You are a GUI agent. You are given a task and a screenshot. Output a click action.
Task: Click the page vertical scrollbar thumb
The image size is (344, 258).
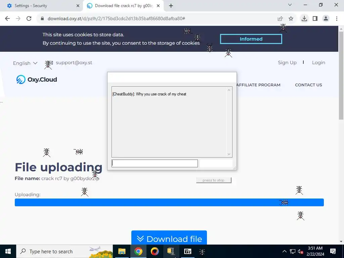click(x=341, y=75)
